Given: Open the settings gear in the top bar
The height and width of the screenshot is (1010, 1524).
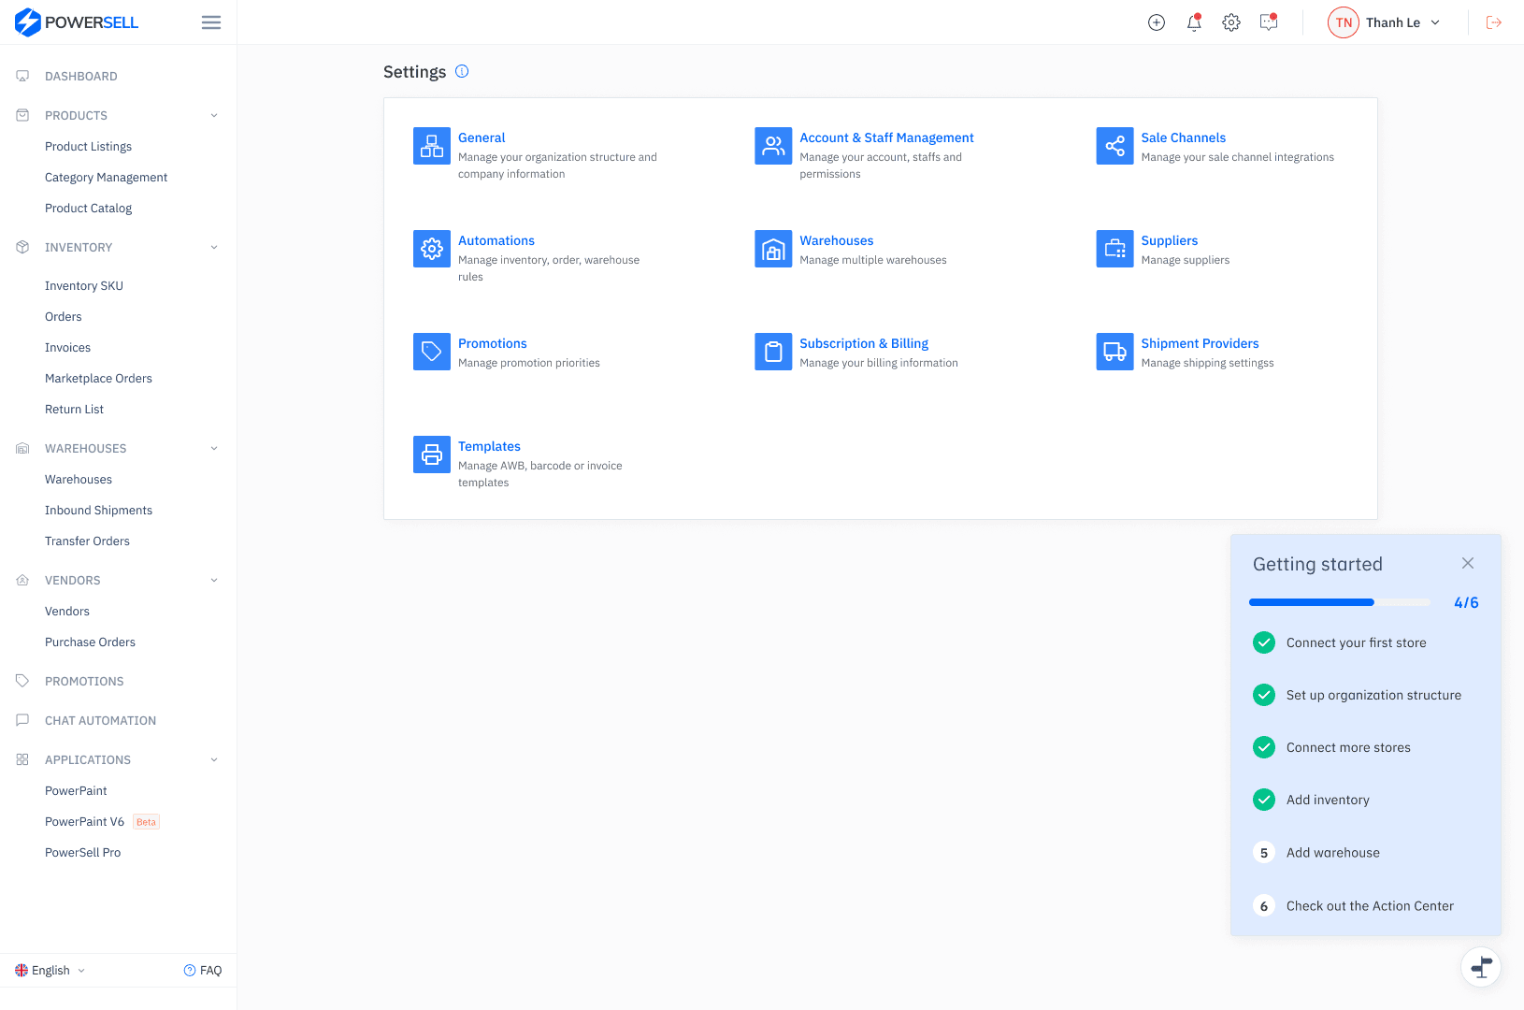Looking at the screenshot, I should (x=1231, y=22).
